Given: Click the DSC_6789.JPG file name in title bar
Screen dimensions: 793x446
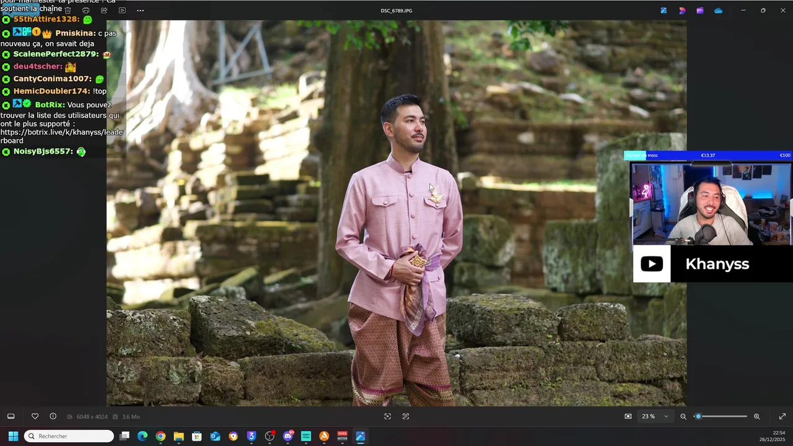Looking at the screenshot, I should click(396, 11).
